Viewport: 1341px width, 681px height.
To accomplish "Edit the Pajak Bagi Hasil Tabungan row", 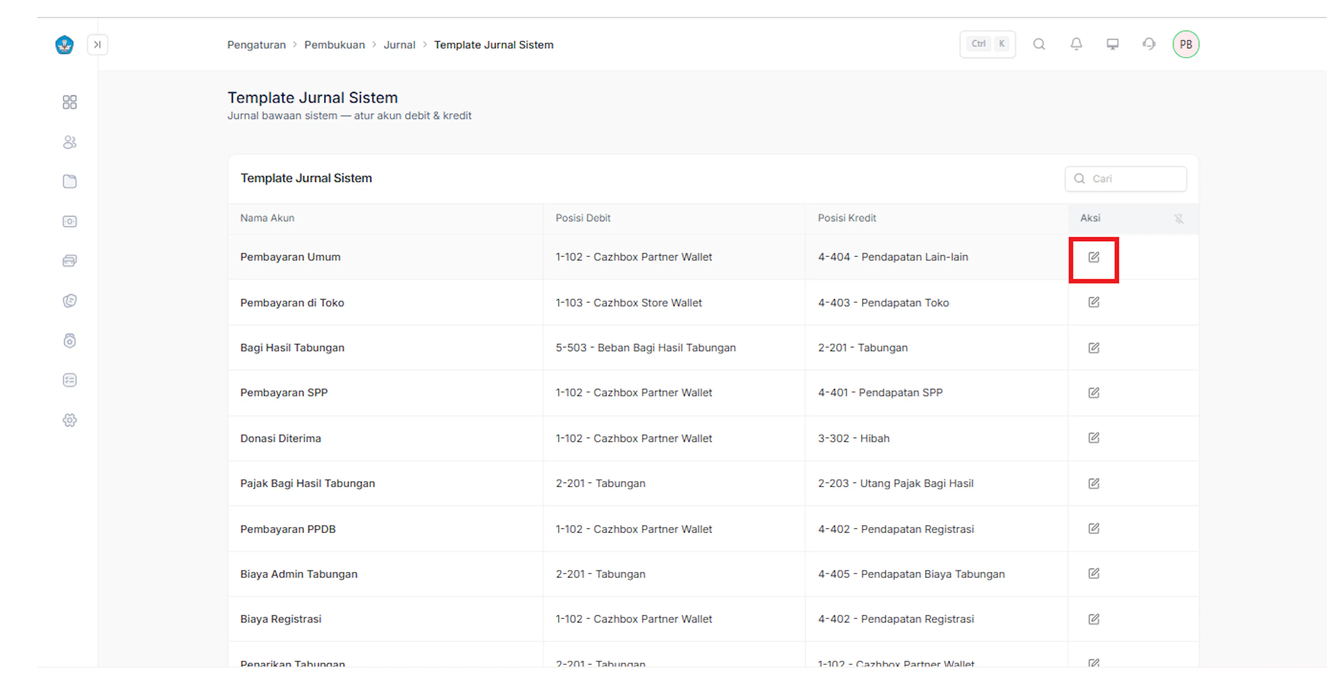I will [x=1093, y=484].
